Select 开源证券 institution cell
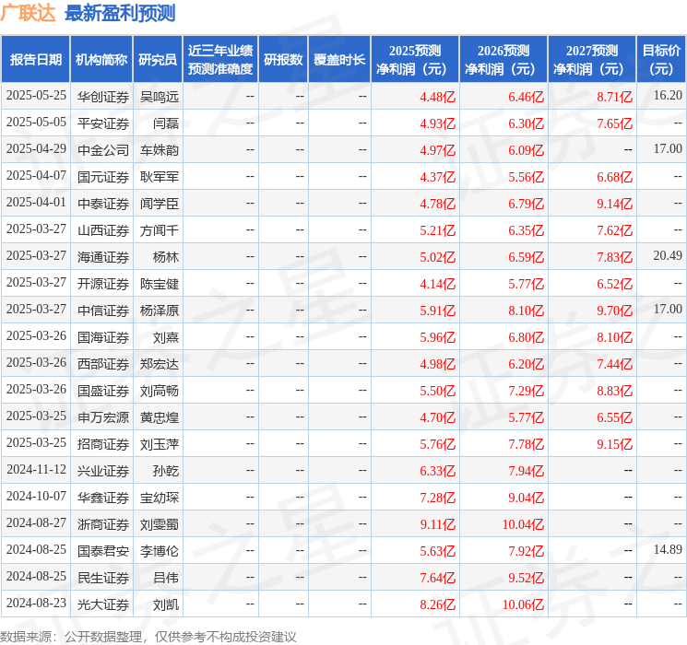The height and width of the screenshot is (645, 687). pyautogui.click(x=103, y=284)
